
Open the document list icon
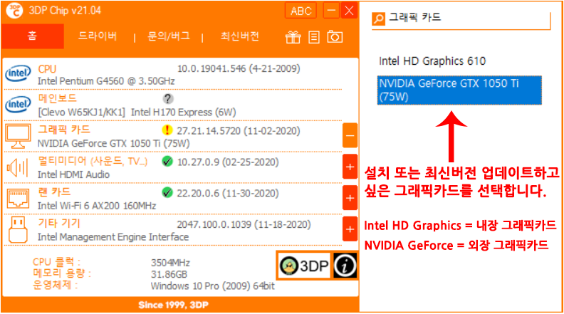[x=314, y=37]
